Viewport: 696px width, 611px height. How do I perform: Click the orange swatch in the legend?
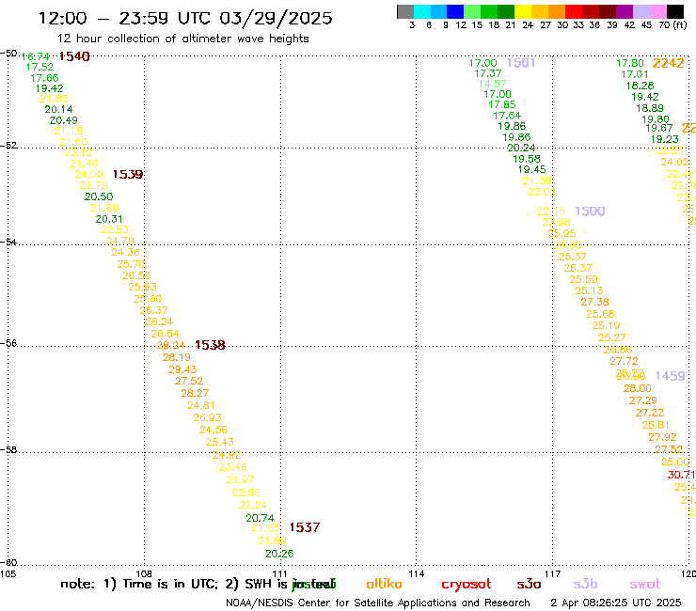coord(556,11)
